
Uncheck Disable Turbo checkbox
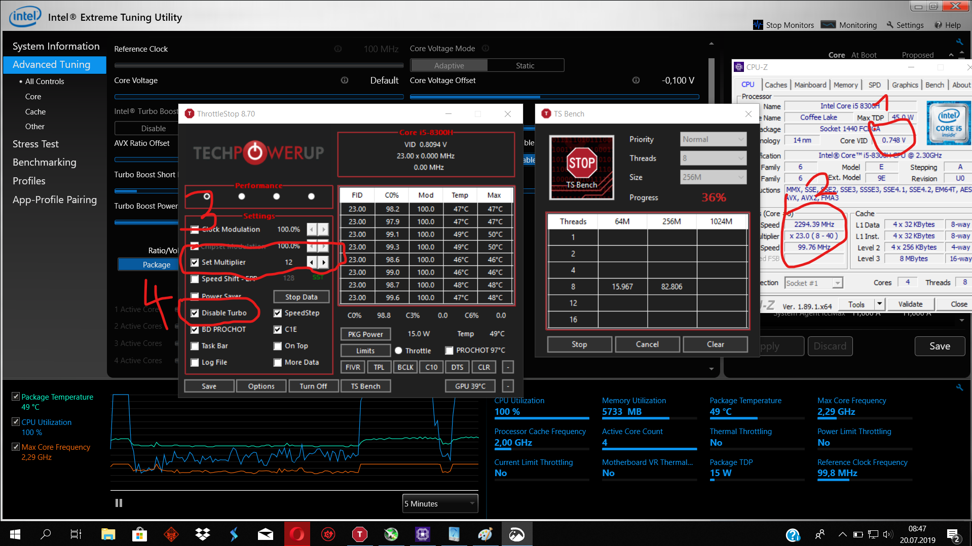click(195, 313)
